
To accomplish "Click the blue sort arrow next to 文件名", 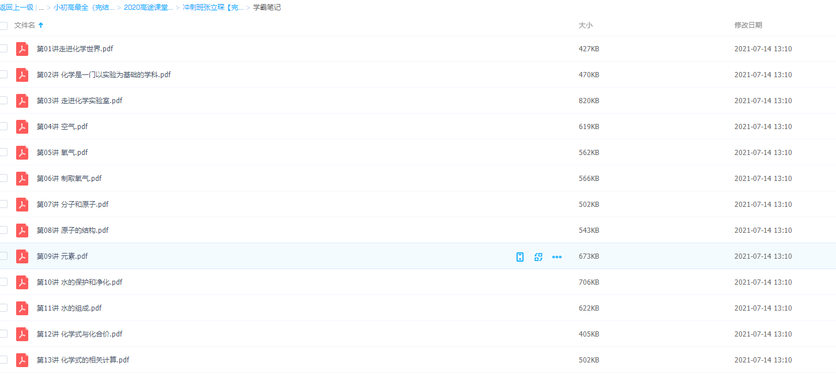I will pos(41,25).
